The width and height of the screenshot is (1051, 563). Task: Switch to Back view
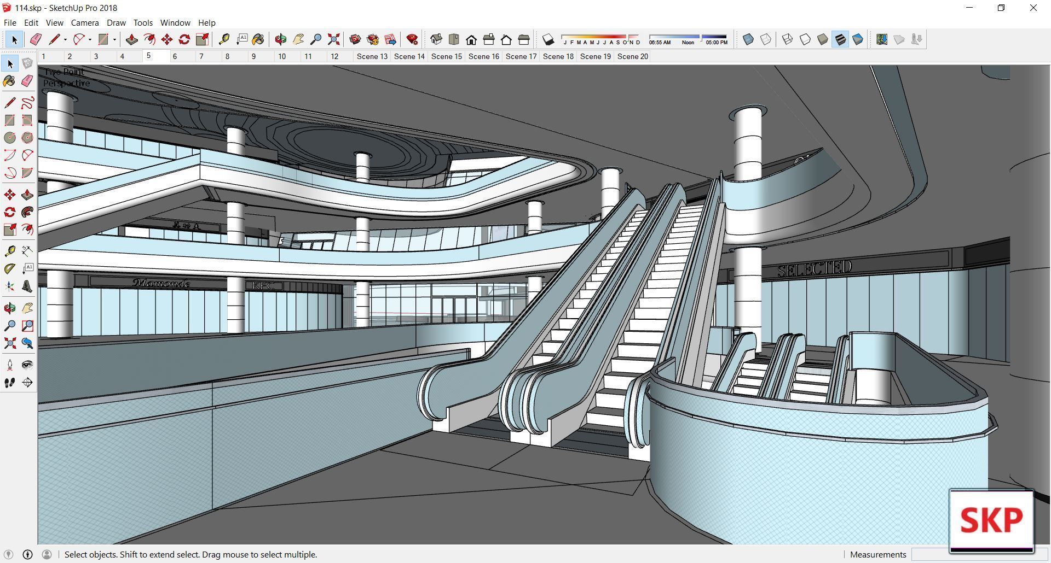506,39
